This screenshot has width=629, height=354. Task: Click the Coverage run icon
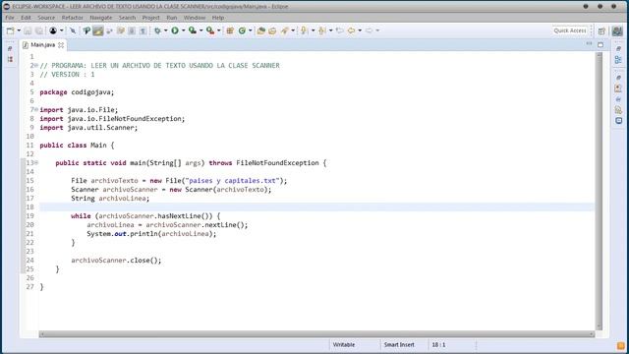193,30
